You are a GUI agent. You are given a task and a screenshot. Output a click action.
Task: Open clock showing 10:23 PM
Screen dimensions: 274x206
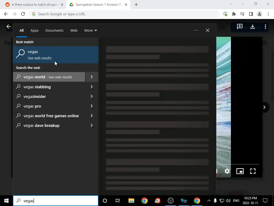click(x=250, y=201)
